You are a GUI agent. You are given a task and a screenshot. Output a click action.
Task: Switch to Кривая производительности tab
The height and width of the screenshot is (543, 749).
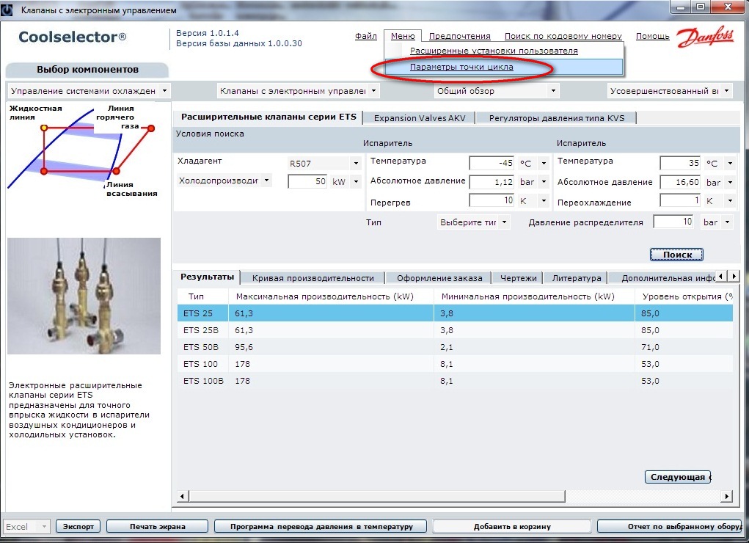pos(313,277)
